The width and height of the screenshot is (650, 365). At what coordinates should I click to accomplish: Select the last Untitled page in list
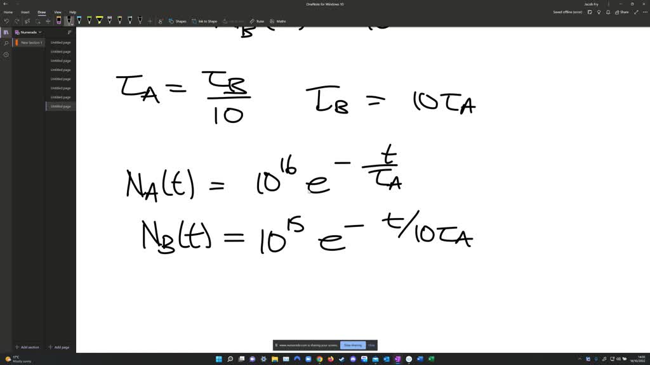click(x=61, y=106)
